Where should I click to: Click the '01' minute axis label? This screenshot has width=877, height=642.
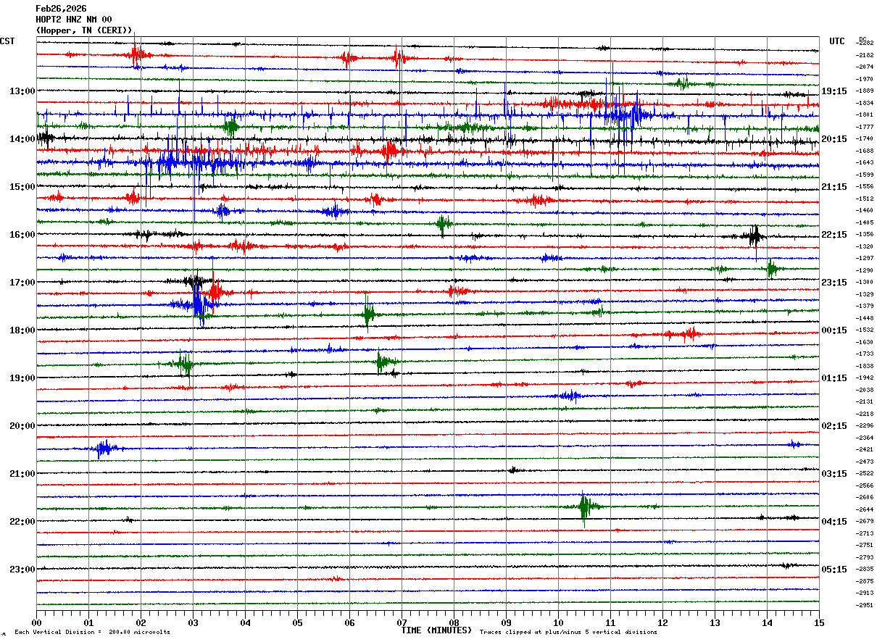point(88,623)
